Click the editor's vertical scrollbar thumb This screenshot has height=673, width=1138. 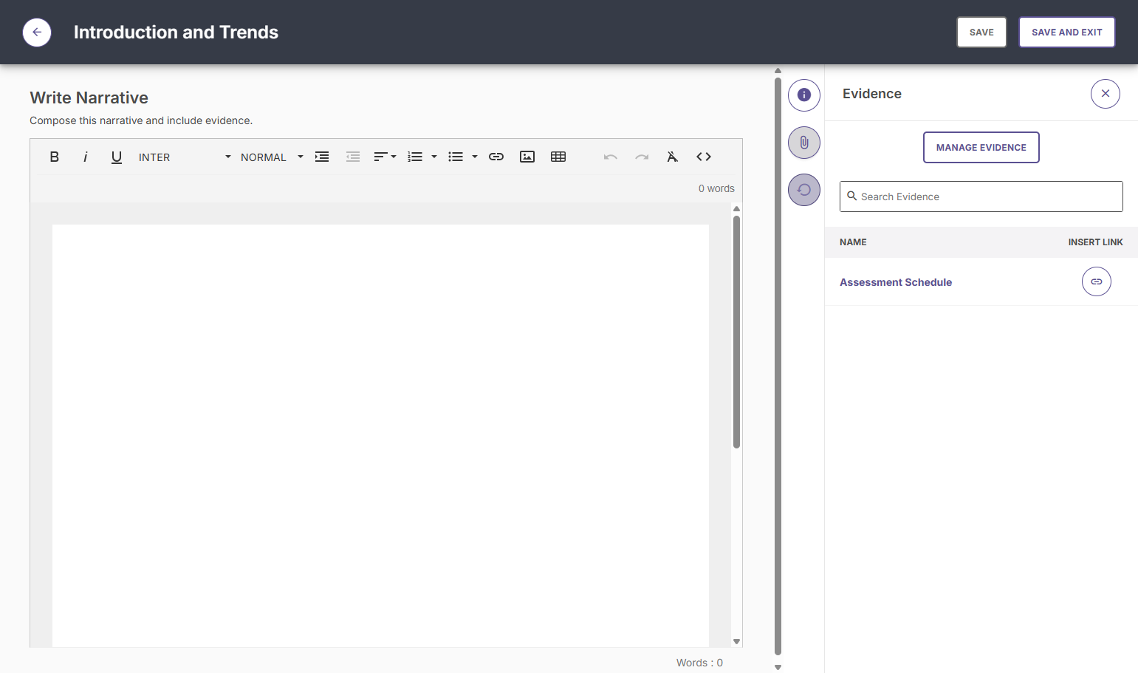pos(736,332)
